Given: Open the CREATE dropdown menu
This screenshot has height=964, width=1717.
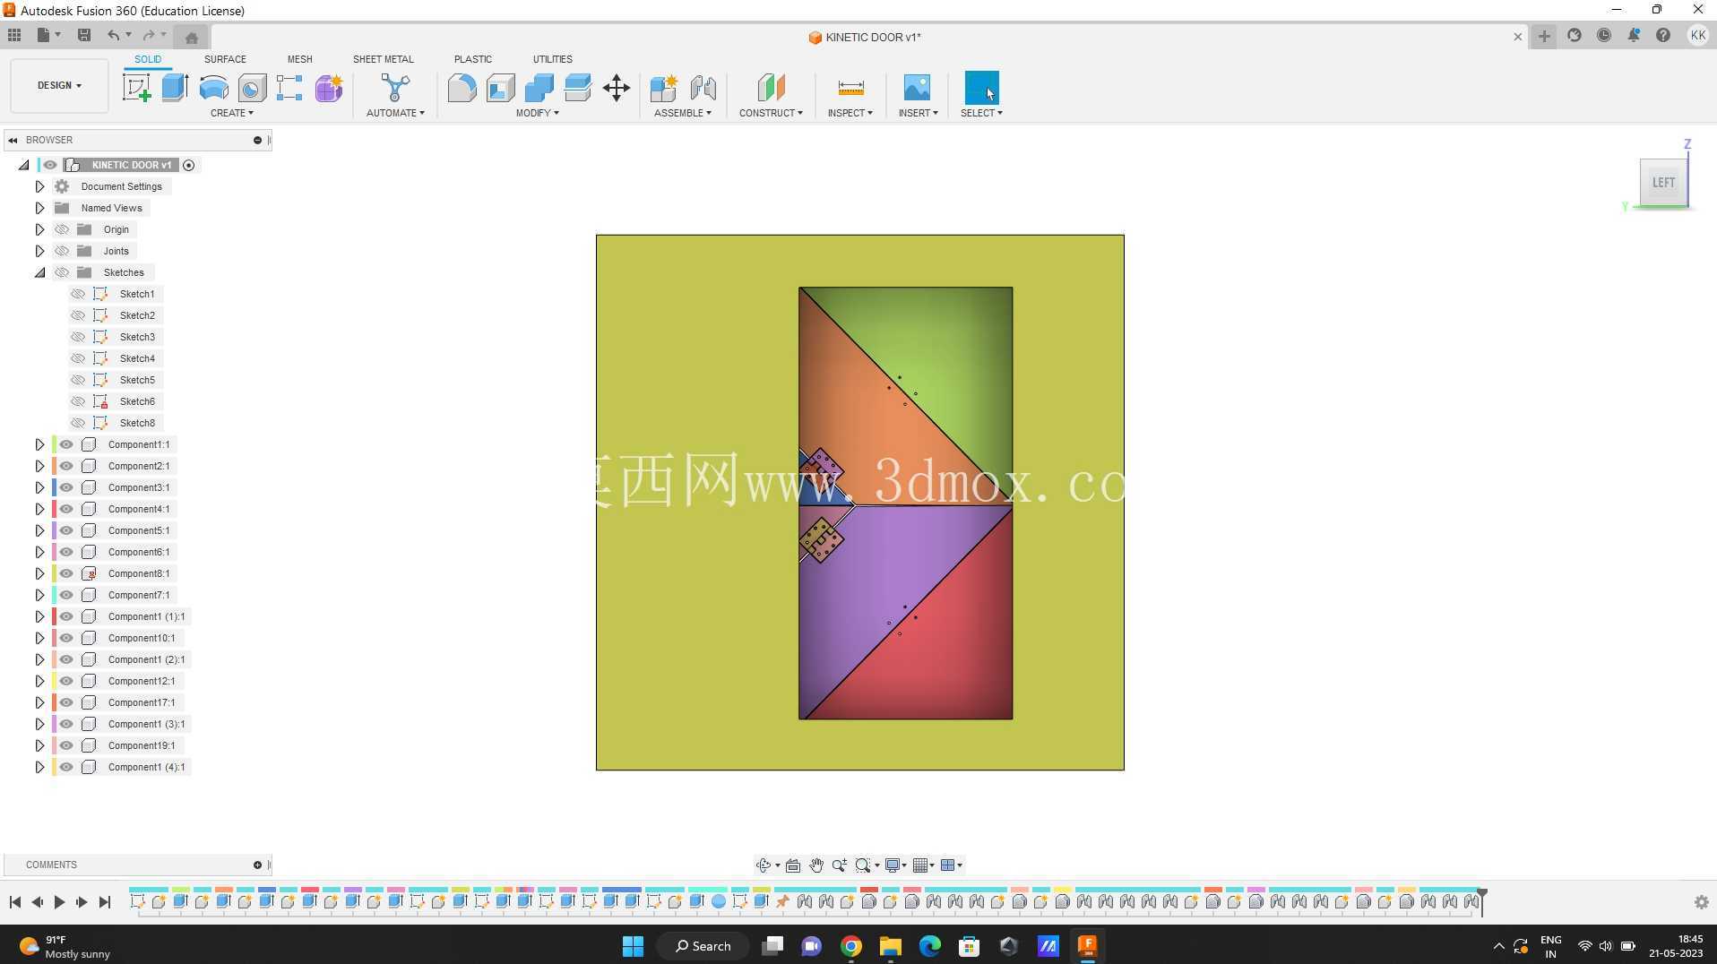Looking at the screenshot, I should pos(231,113).
